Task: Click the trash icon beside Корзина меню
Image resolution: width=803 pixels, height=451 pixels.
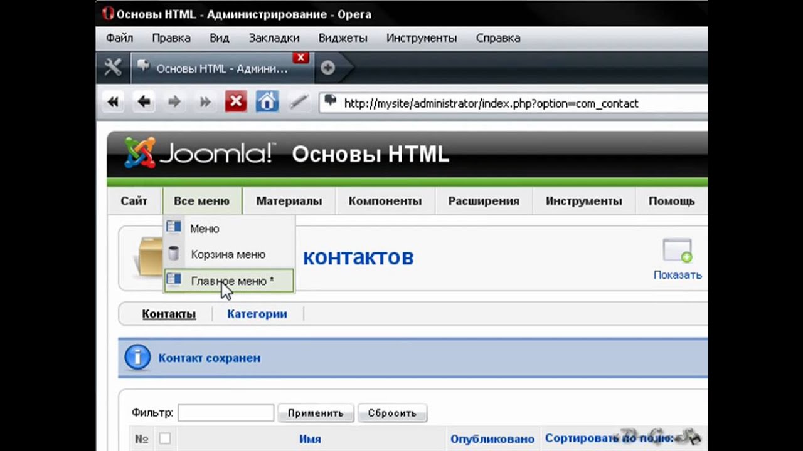Action: (x=174, y=254)
